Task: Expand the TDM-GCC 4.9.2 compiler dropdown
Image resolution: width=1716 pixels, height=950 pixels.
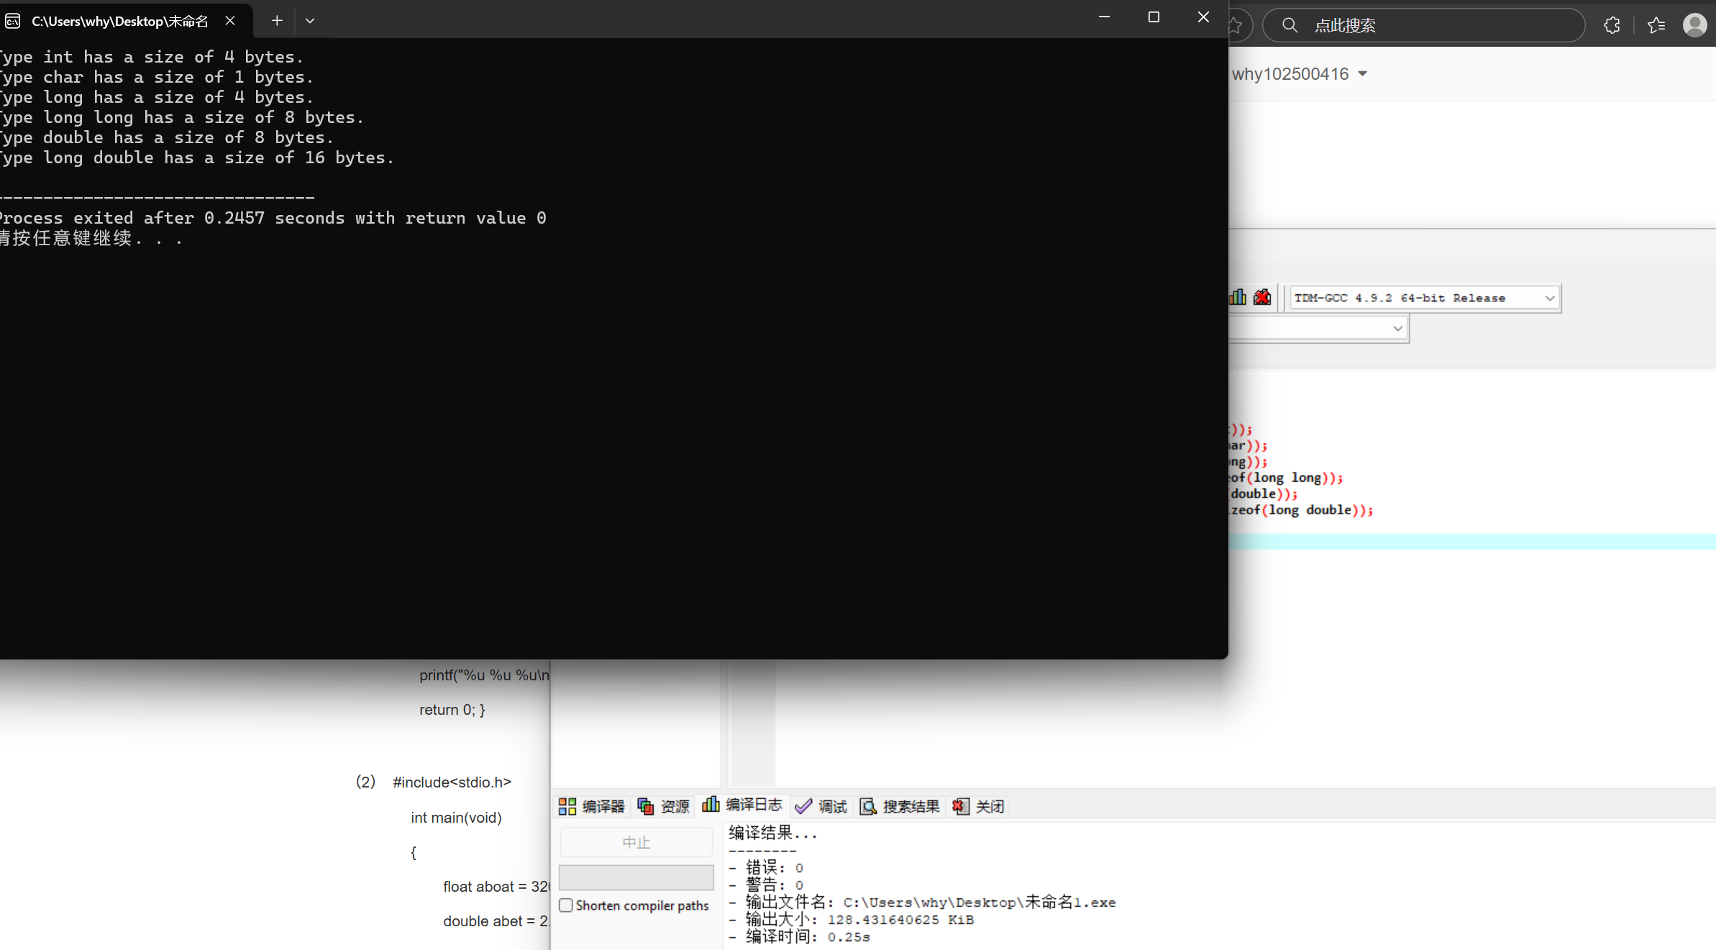Action: (1549, 298)
